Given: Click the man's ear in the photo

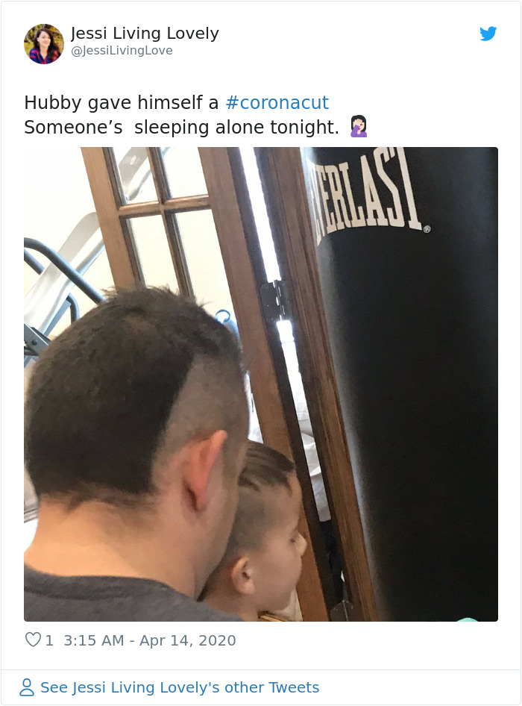Looking at the screenshot, I should click(205, 470).
